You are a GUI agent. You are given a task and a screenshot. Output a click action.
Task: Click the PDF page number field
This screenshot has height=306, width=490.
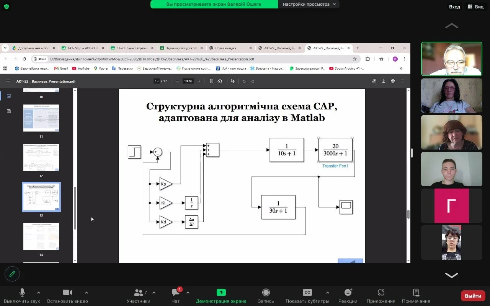point(156,81)
